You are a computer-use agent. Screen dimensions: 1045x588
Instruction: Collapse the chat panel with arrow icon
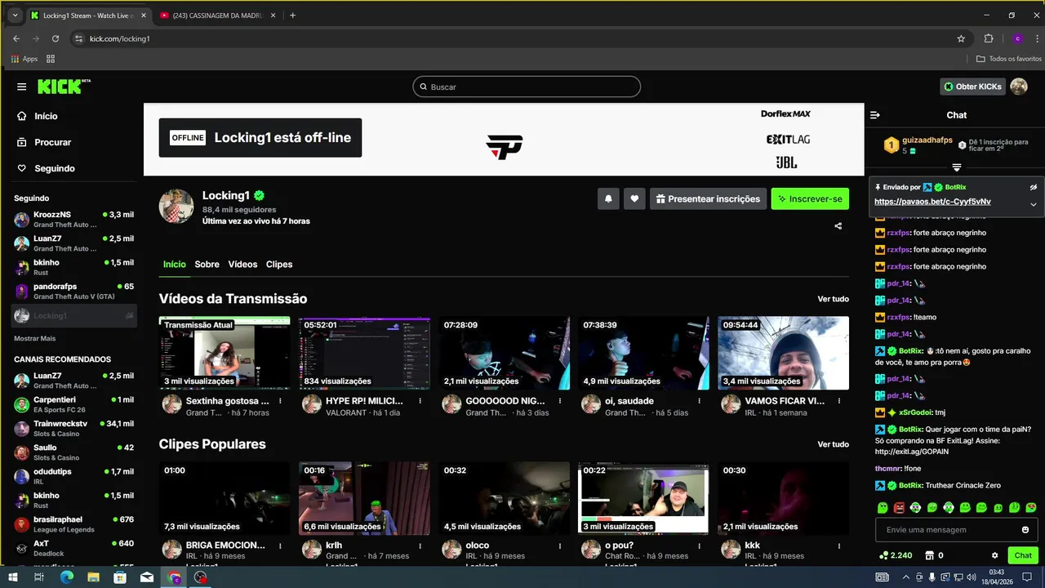click(874, 115)
